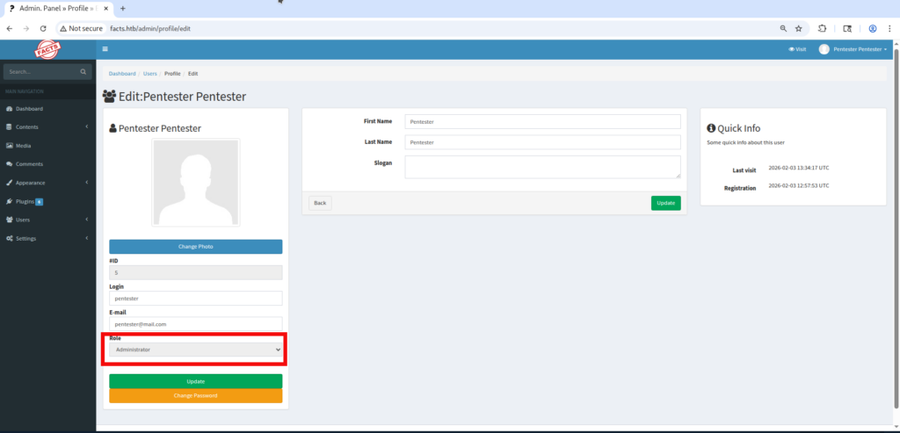Click the Quick Info icon
The image size is (900, 433).
711,128
